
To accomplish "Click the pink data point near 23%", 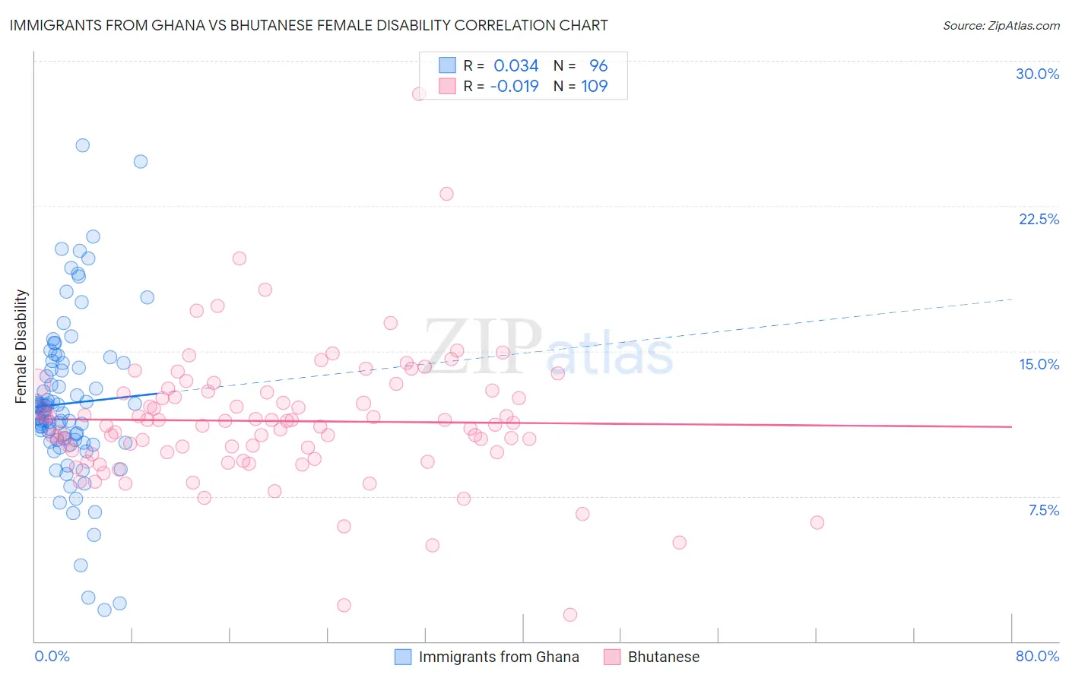I will (447, 194).
